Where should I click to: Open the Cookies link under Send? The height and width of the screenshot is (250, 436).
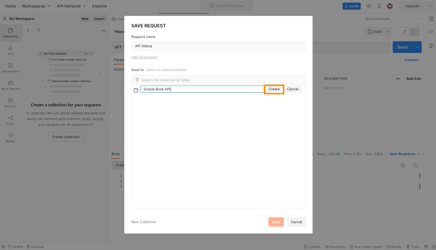click(411, 60)
